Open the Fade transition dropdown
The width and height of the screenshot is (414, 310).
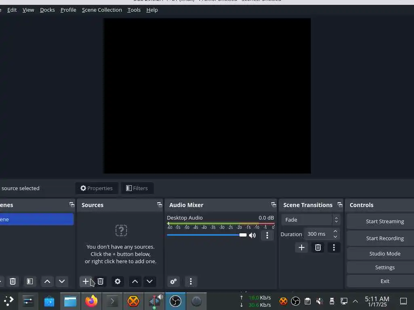point(310,220)
